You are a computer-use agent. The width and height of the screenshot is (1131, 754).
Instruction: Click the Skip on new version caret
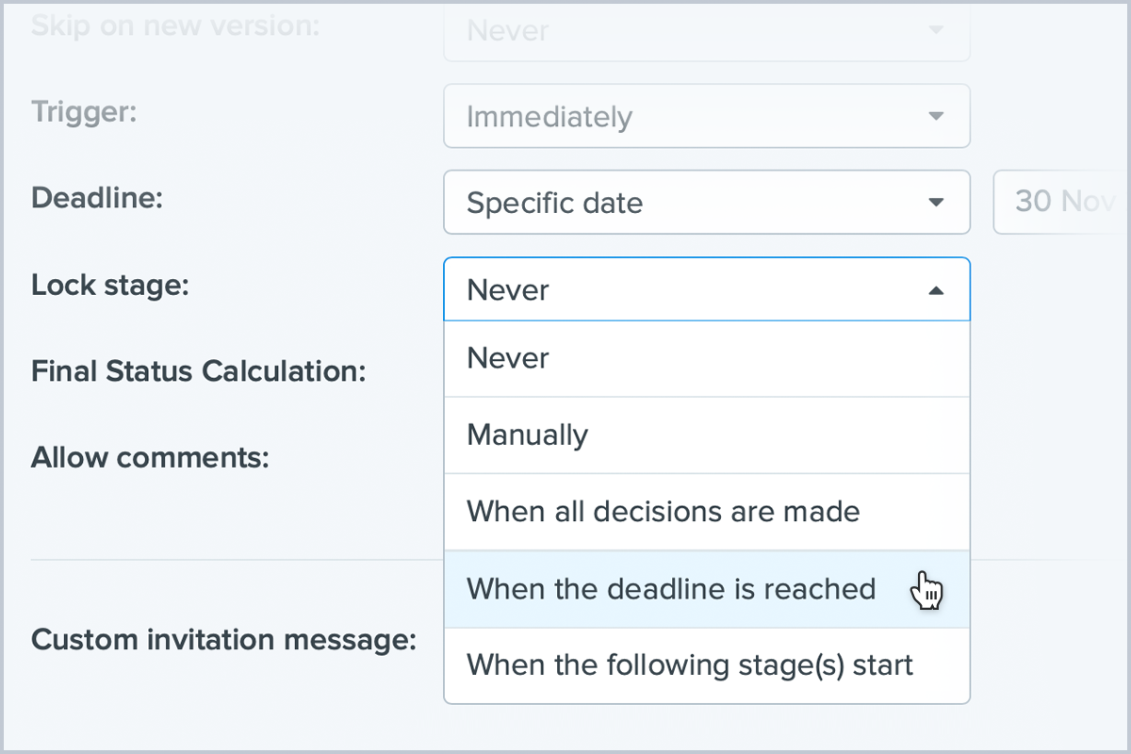click(935, 31)
